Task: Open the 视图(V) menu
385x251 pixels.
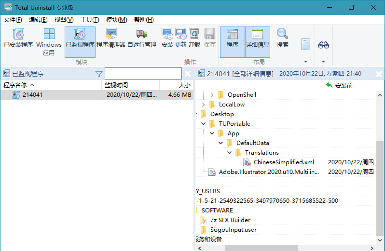Action: 64,20
